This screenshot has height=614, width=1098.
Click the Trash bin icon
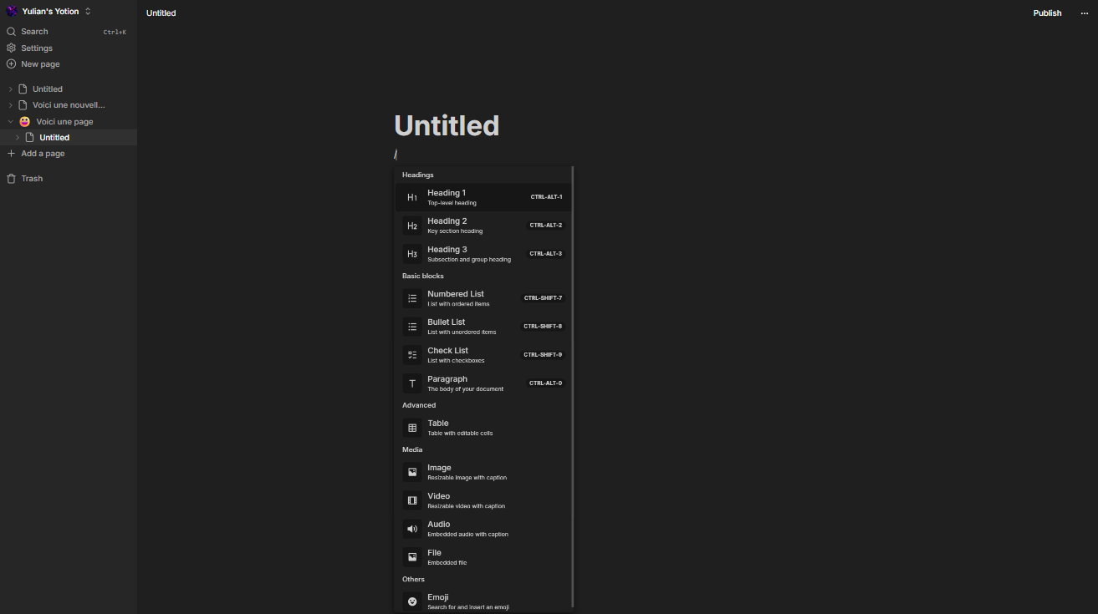[11, 179]
